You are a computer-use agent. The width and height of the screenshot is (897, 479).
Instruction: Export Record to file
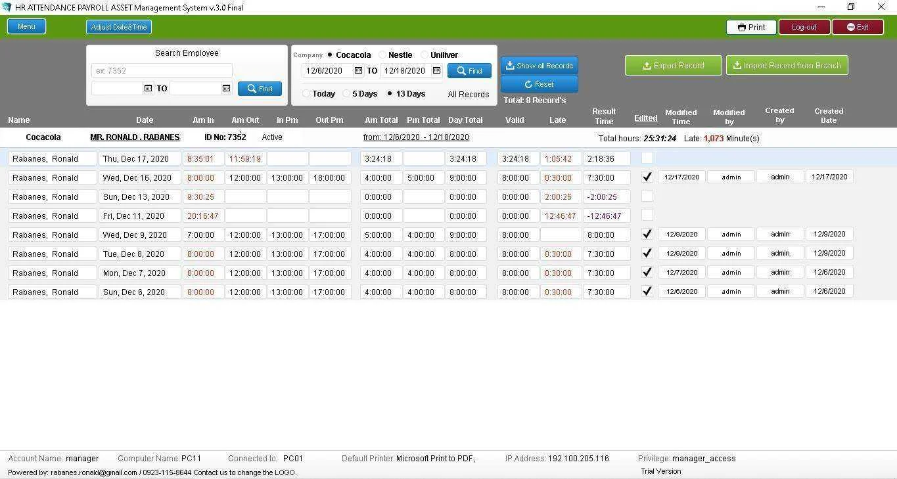tap(673, 65)
